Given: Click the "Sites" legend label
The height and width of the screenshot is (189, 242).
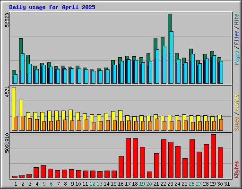Looking at the screenshot, I should pyautogui.click(x=237, y=124).
